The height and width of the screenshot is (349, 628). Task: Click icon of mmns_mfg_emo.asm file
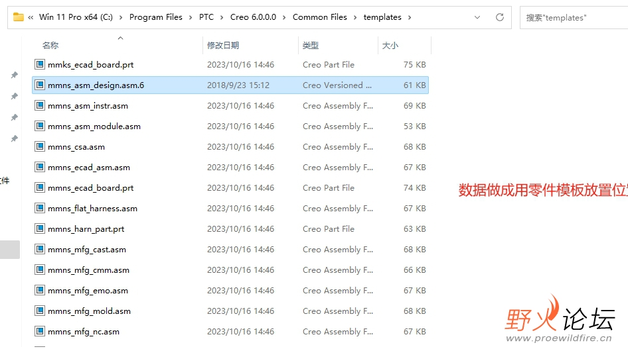40,290
